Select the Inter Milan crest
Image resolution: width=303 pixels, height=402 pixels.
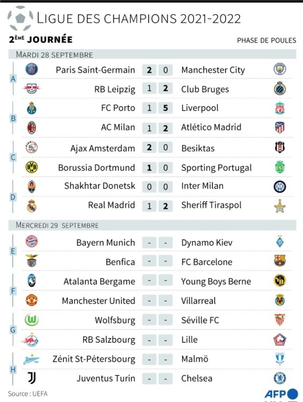(280, 186)
